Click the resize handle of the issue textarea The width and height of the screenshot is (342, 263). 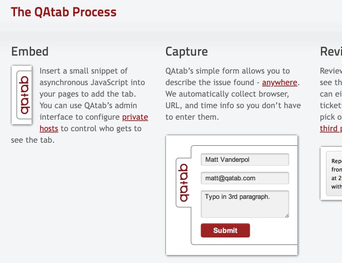click(287, 215)
